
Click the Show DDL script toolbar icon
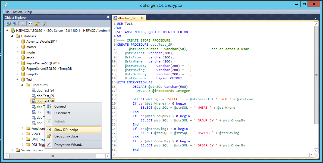point(30,24)
